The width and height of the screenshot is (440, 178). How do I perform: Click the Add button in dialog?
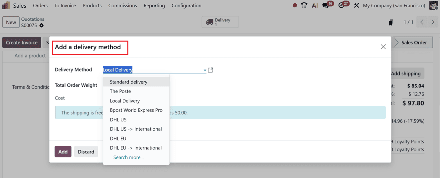[x=63, y=152]
